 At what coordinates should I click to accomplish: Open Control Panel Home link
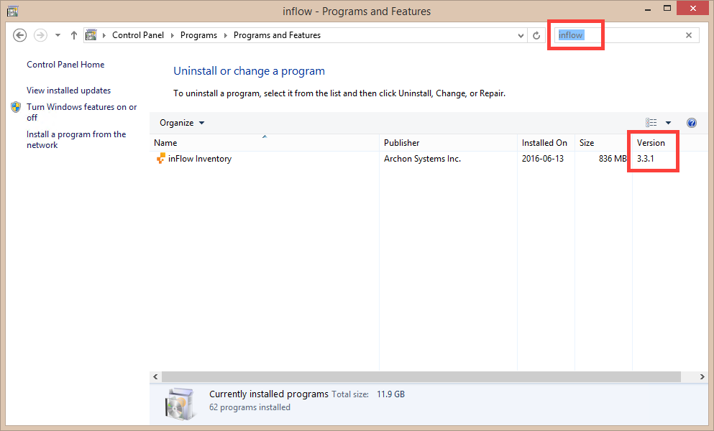65,65
